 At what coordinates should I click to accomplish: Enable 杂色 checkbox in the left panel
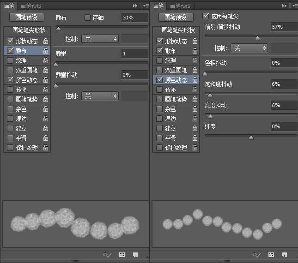click(10, 109)
